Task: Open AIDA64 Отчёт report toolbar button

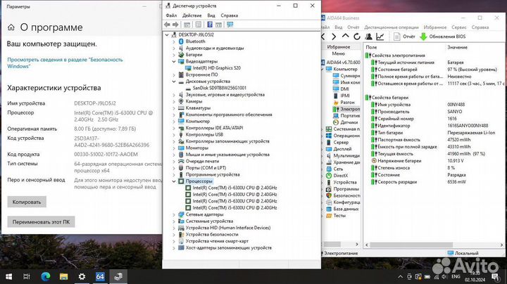Action: [404, 37]
